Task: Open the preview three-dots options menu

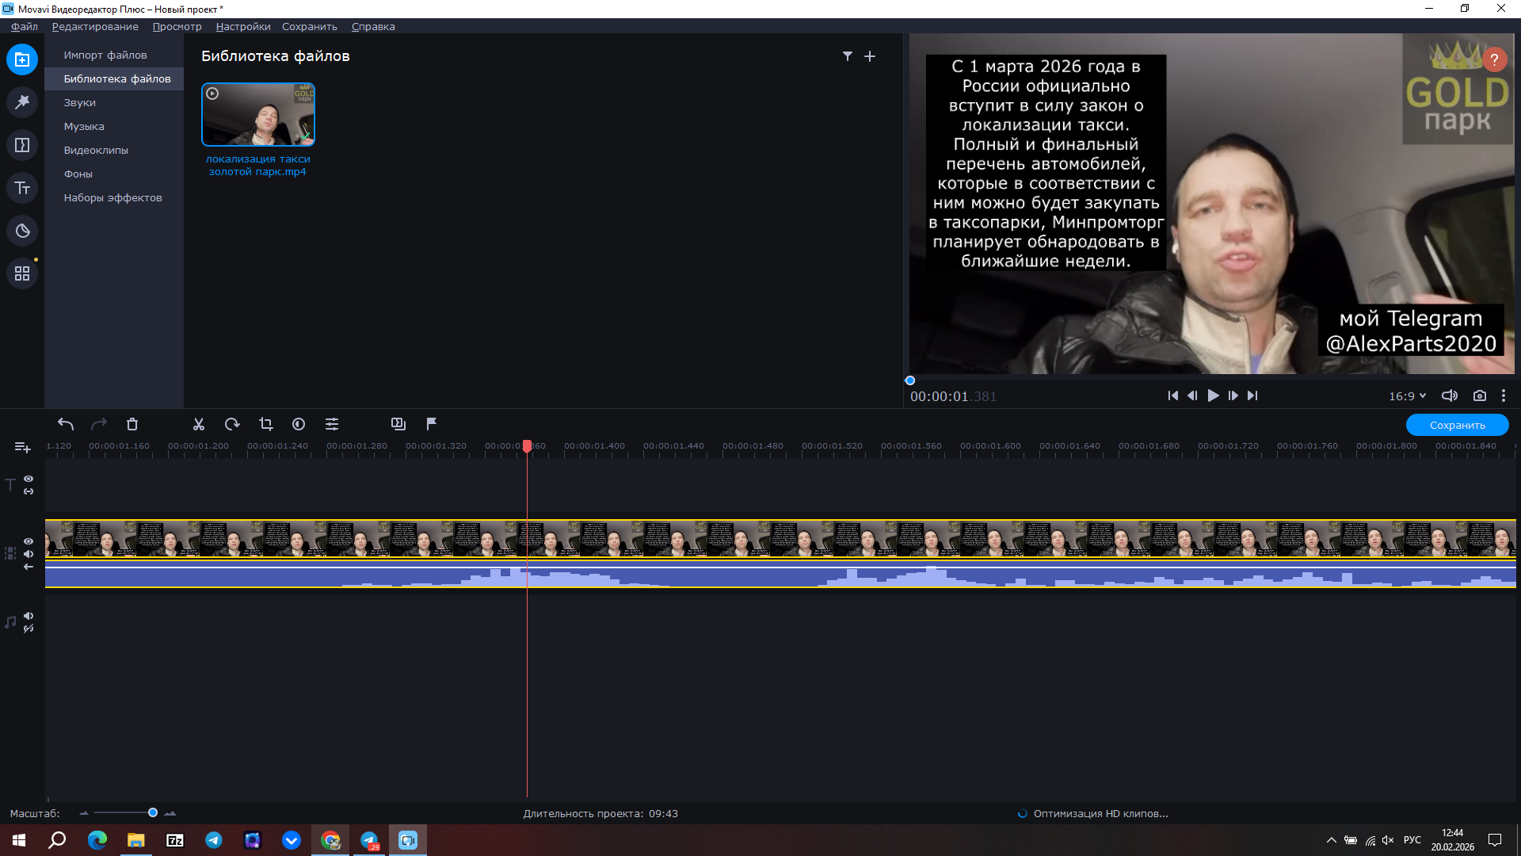Action: (1503, 396)
